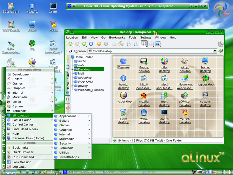Select the mldonkey folder in the tree
The height and width of the screenshot is (175, 233).
click(x=83, y=78)
